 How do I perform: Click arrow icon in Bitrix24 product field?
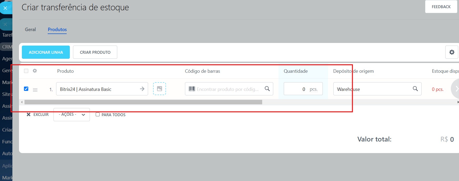click(142, 89)
